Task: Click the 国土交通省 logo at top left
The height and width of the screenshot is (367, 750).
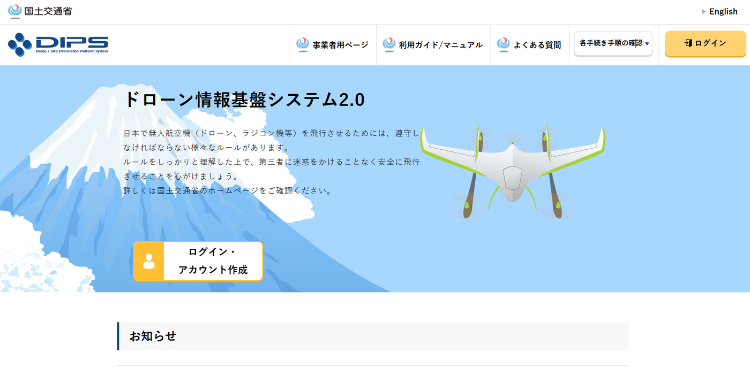Action: coord(40,11)
